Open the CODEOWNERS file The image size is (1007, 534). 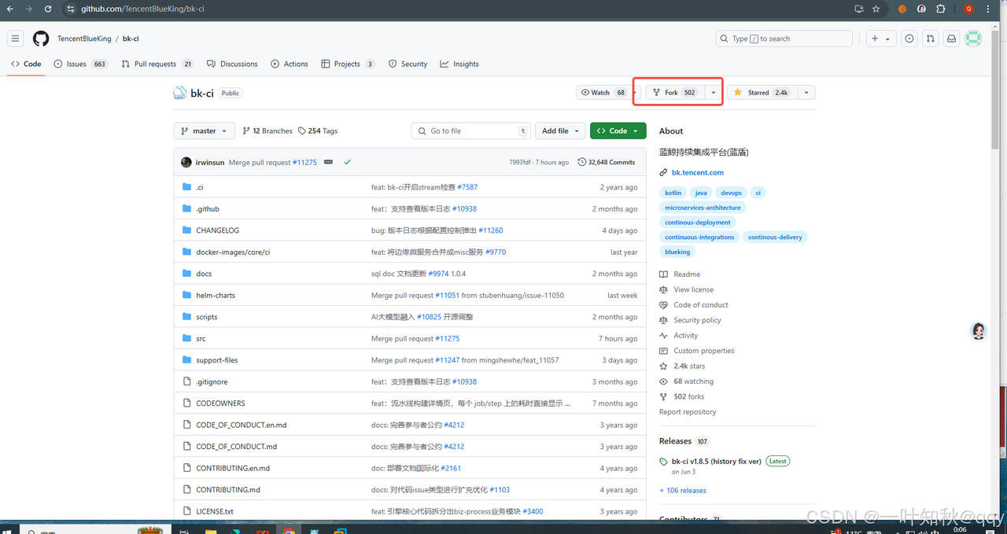point(220,403)
